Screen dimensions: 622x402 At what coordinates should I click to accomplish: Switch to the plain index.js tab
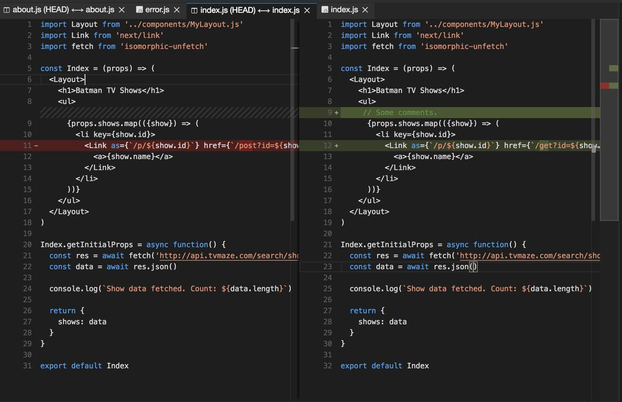tap(344, 10)
